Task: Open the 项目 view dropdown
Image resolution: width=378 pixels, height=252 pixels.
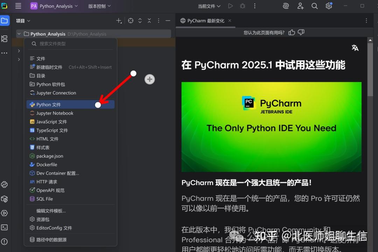Action: point(23,21)
